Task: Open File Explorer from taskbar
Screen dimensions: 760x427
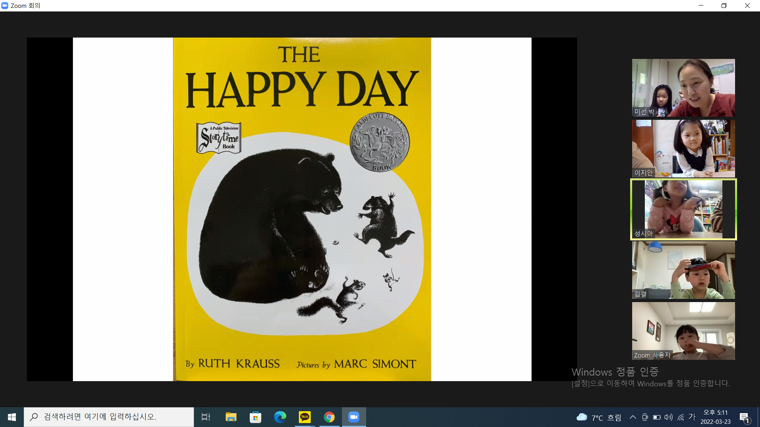Action: tap(231, 417)
